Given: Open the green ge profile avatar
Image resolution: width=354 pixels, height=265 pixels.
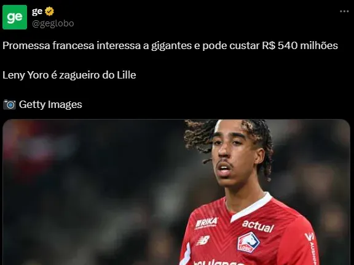Looking at the screenshot, I should coord(15,17).
